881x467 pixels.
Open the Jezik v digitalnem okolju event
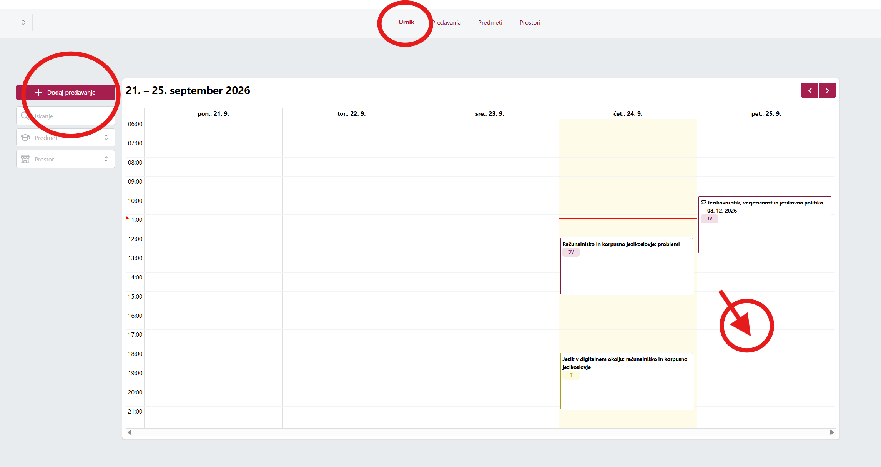(x=627, y=381)
